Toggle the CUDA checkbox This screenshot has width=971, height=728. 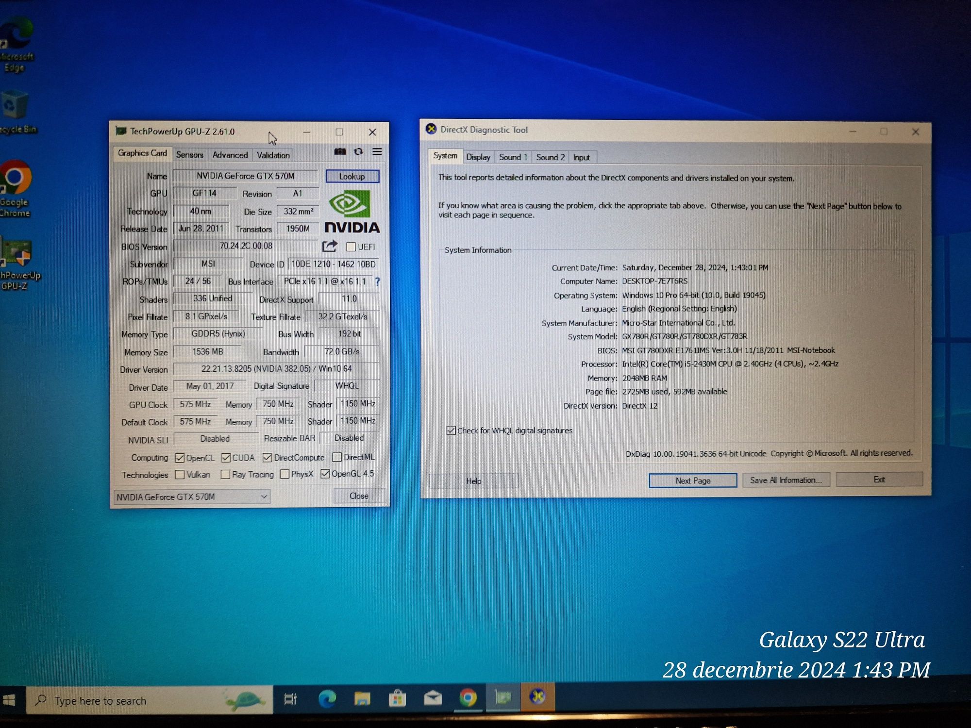[226, 458]
